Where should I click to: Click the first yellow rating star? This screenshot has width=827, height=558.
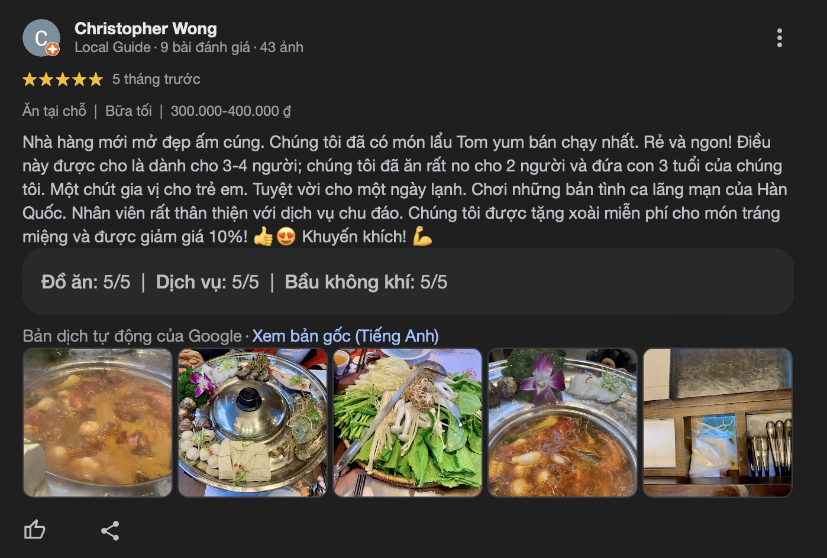click(x=30, y=79)
